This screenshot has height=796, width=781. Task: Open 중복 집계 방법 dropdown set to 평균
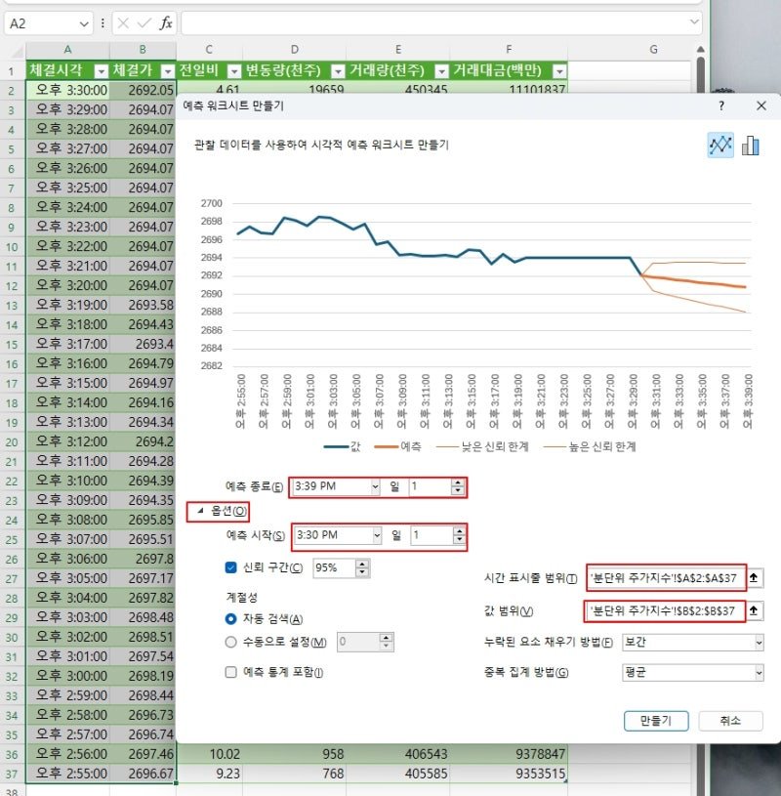point(693,673)
